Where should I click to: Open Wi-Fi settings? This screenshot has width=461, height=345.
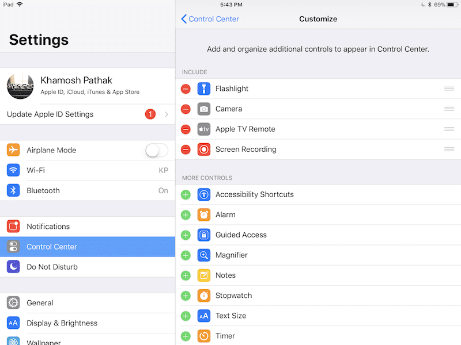tap(88, 170)
